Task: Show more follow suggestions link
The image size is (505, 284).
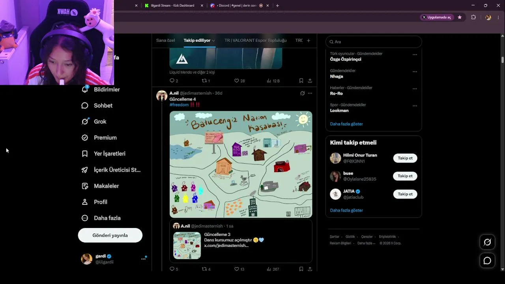Action: (x=346, y=210)
